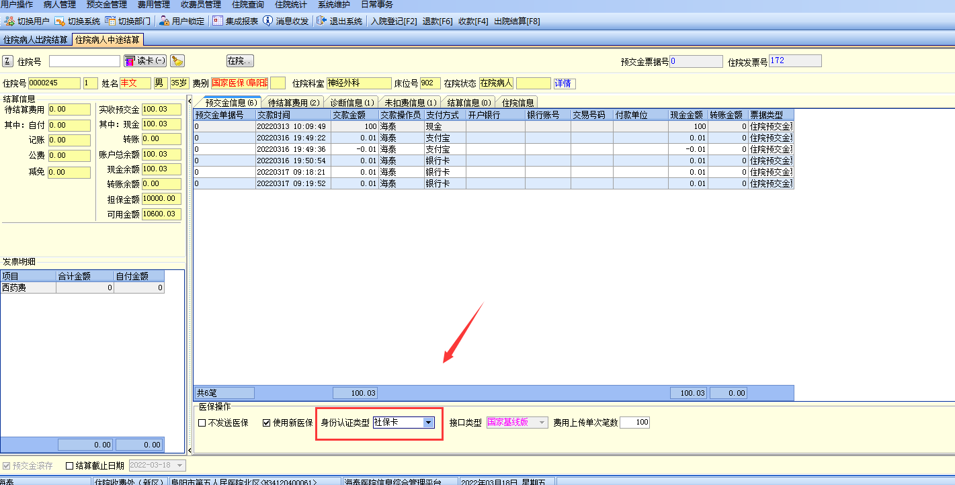955x485 pixels.
Task: Expand the 2022-03-18 date dropdown
Action: tap(180, 466)
